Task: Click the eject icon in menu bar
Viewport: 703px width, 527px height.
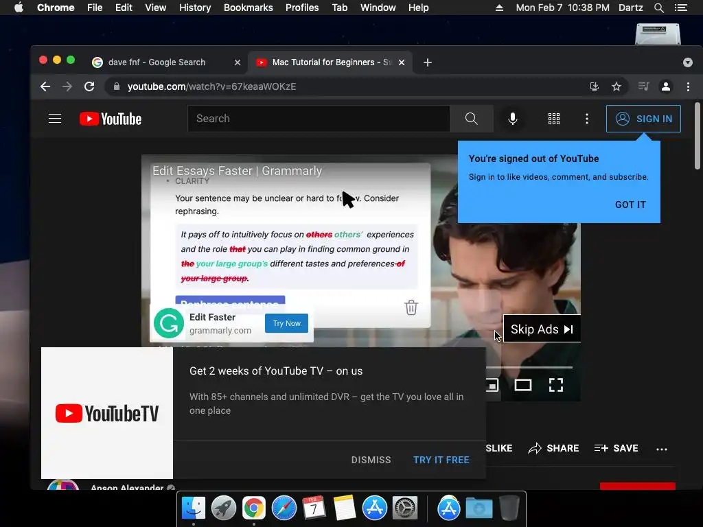Action: [x=499, y=8]
